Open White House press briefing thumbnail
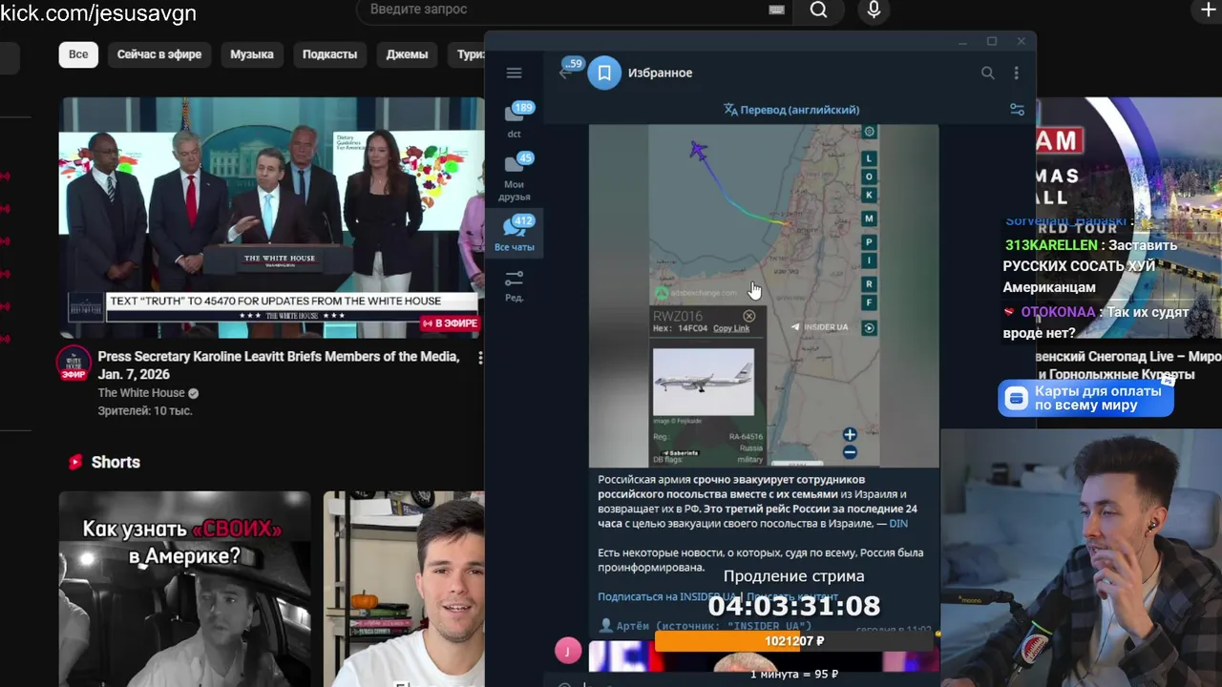Image resolution: width=1222 pixels, height=687 pixels. pyautogui.click(x=272, y=218)
